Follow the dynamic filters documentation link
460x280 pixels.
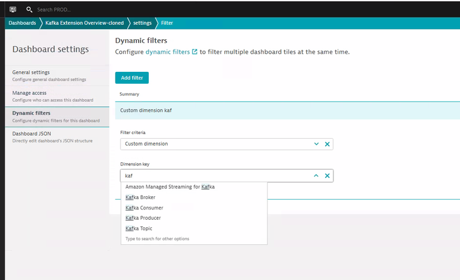168,52
